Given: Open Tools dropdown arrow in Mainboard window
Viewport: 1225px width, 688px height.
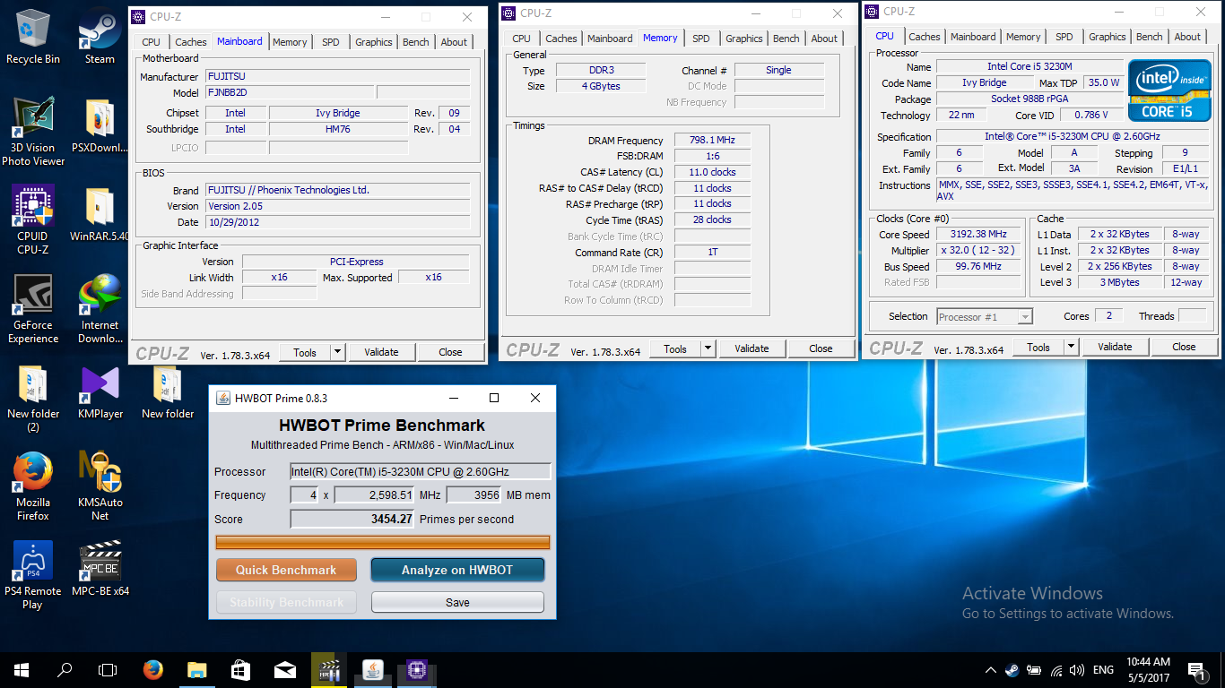Looking at the screenshot, I should coord(338,352).
